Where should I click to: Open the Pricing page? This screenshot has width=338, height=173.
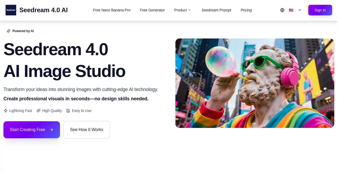click(246, 10)
